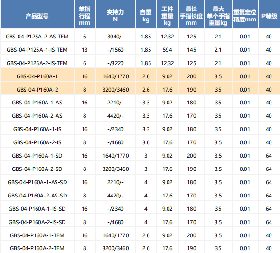280x253 pixels.
Task: Click the 单指行程 mm header
Action: click(x=84, y=14)
